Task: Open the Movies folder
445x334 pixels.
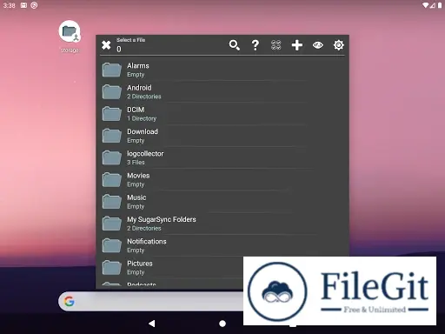Action: [222, 179]
